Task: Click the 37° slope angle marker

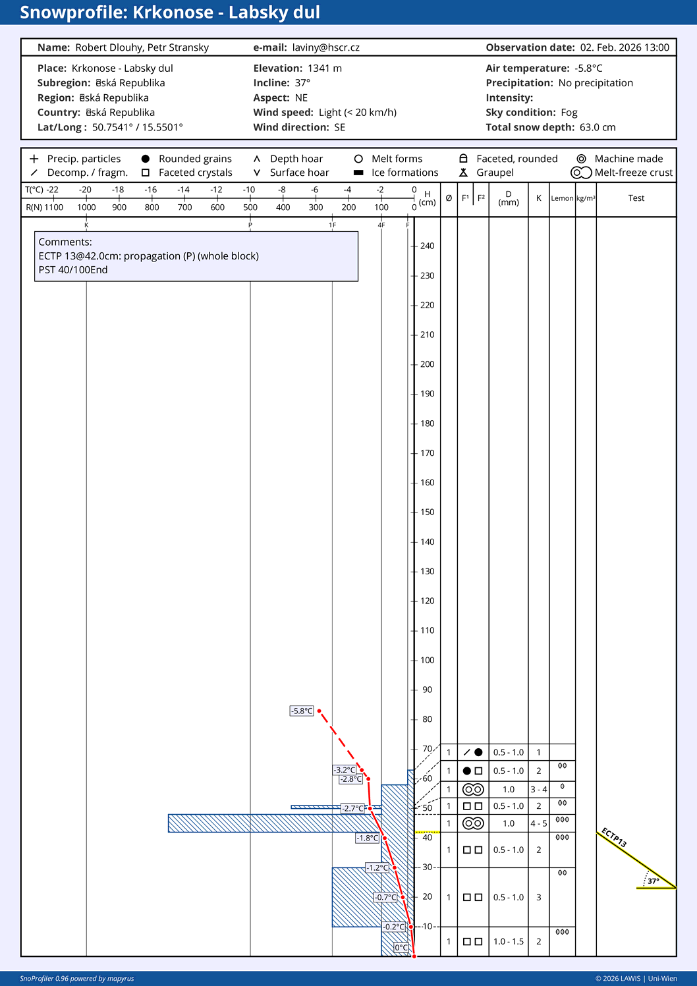Action: coord(653,881)
